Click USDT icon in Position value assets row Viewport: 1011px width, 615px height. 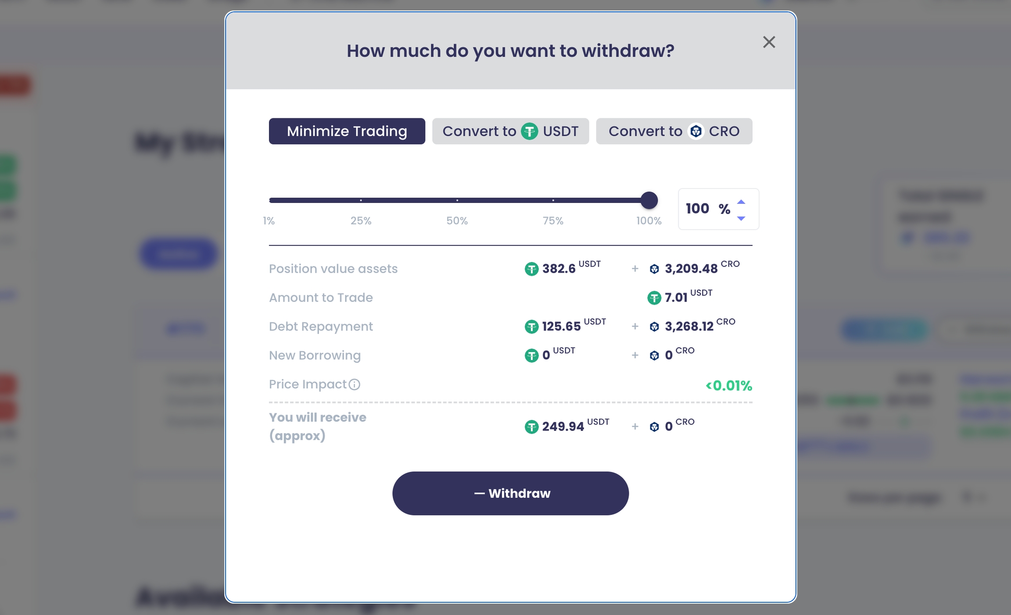pos(531,269)
